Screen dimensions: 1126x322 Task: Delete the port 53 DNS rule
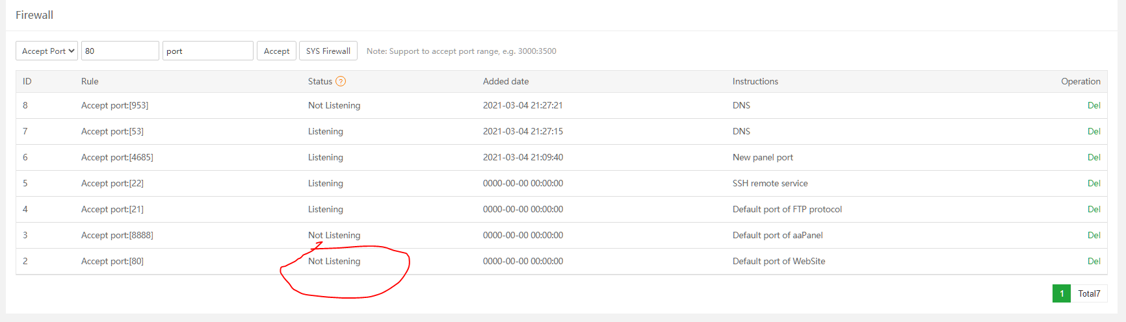tap(1093, 131)
